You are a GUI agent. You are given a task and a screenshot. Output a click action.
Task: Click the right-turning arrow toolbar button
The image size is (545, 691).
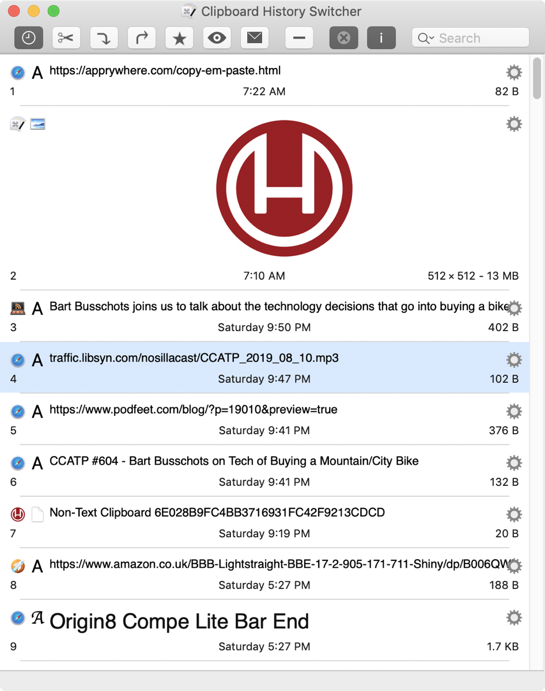tap(142, 38)
